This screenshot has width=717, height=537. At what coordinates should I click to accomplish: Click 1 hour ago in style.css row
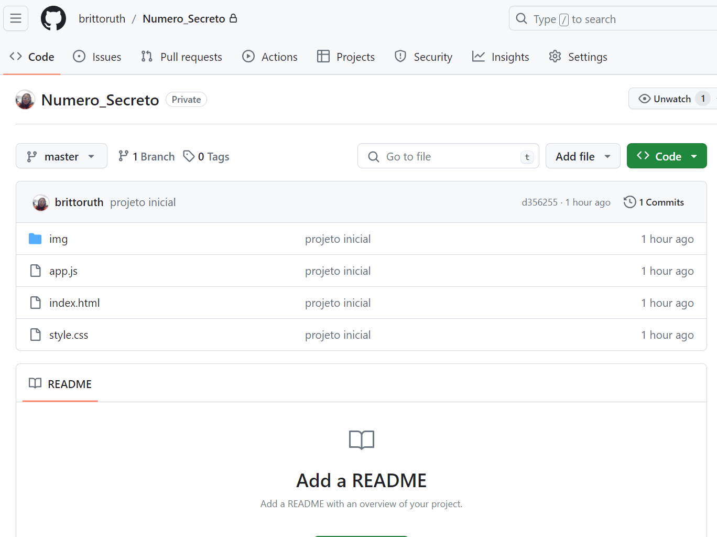pos(667,335)
